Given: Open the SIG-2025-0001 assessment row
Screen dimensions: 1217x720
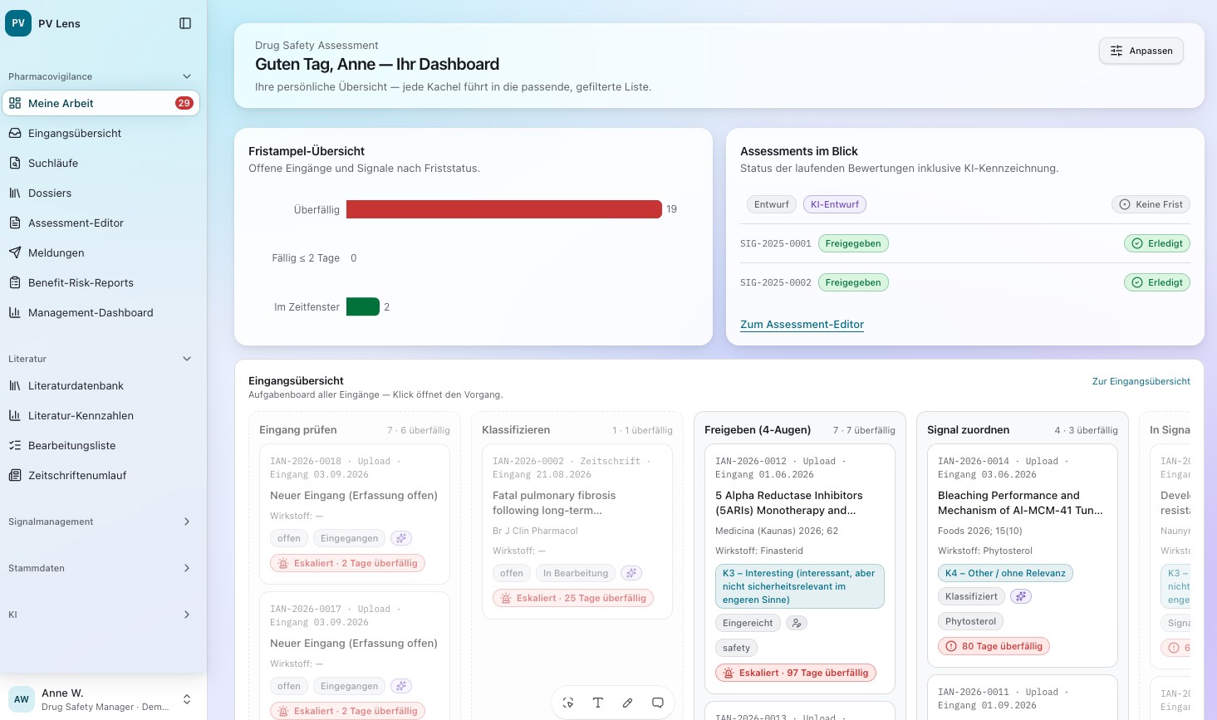Looking at the screenshot, I should pyautogui.click(x=964, y=243).
